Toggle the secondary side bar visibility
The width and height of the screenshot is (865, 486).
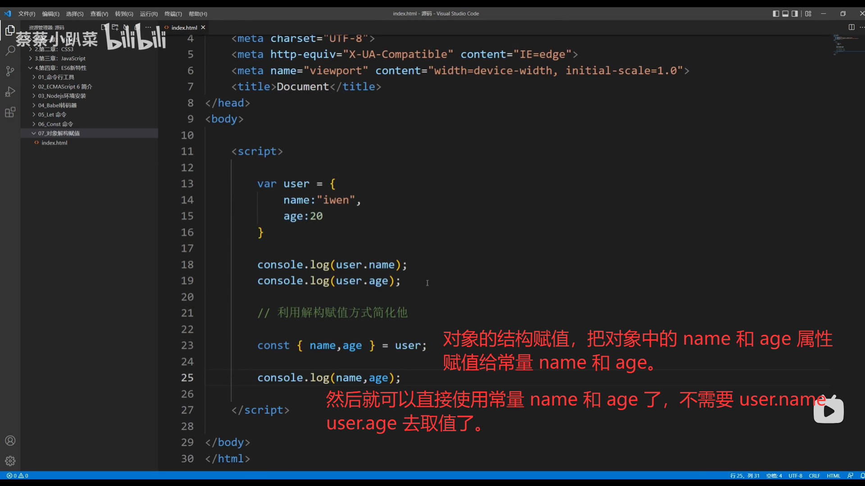pos(795,13)
